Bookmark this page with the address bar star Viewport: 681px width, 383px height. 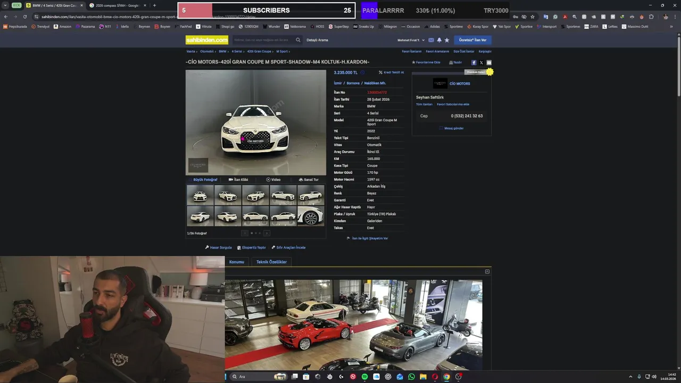click(533, 16)
